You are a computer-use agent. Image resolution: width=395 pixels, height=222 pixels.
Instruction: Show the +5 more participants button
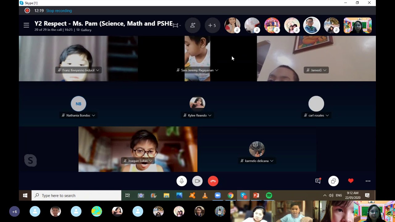(212, 25)
